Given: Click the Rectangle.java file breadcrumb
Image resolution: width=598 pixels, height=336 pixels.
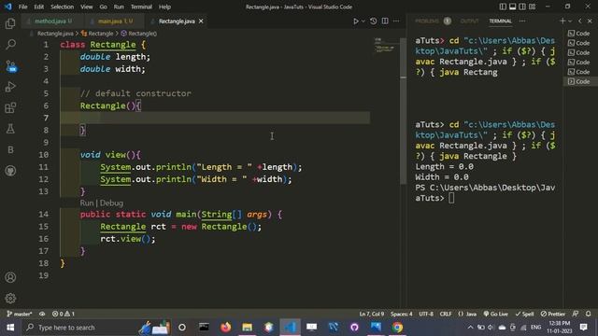Looking at the screenshot, I should (x=55, y=34).
